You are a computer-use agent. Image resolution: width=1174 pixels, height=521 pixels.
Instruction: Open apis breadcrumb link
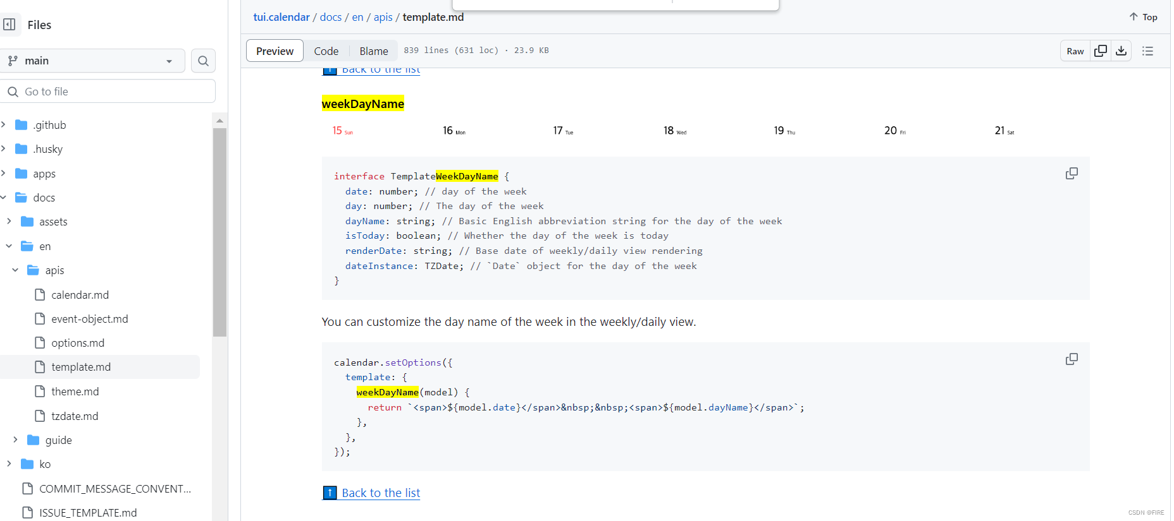coord(383,17)
